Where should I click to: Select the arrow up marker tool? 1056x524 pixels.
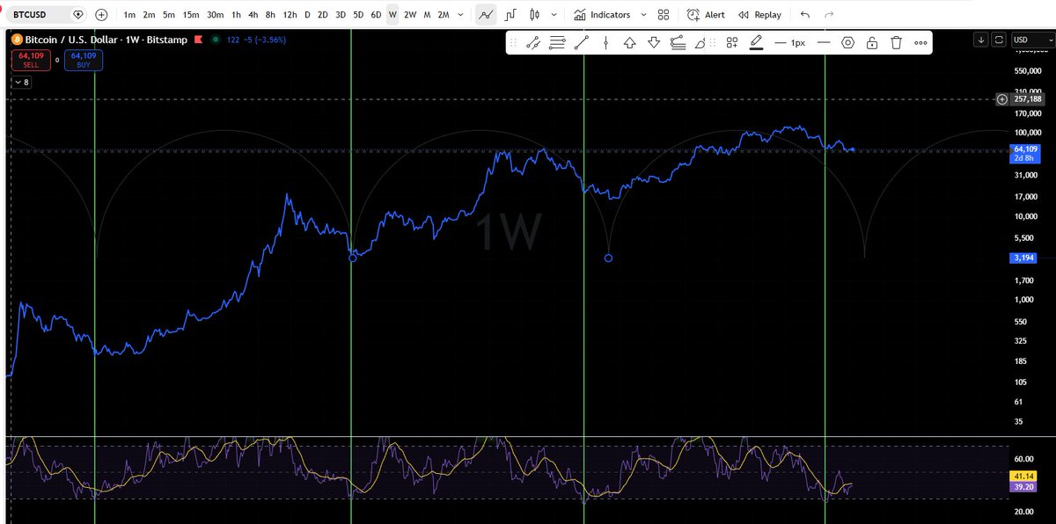click(630, 42)
